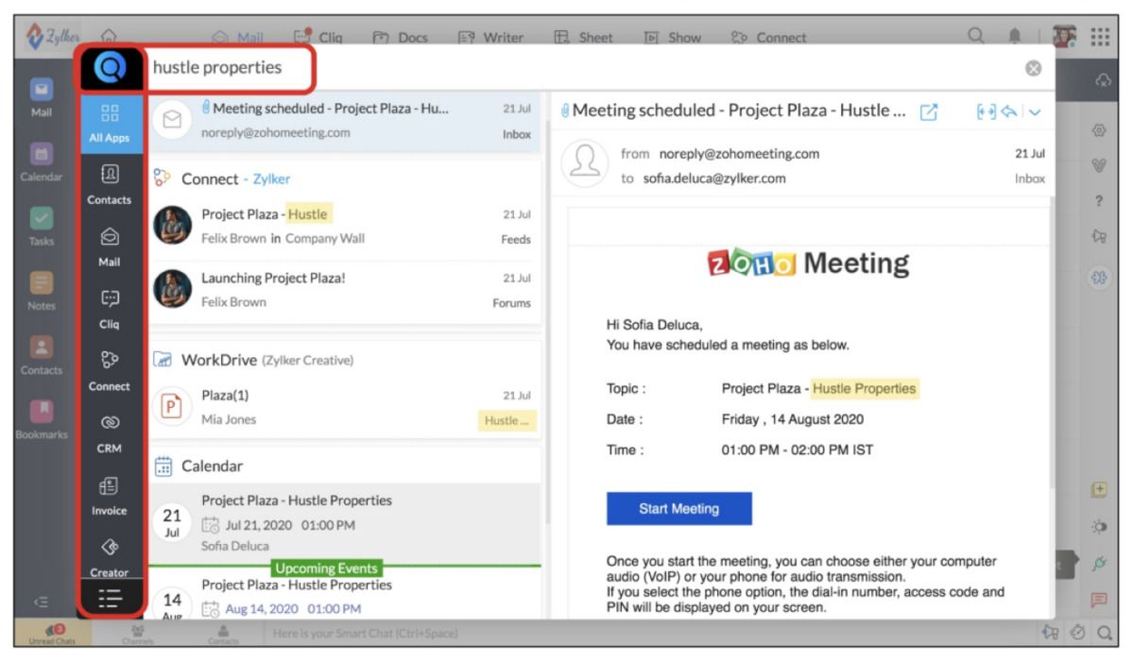This screenshot has height=661, width=1134.
Task: Select All Apps in the search sidebar
Action: [x=110, y=124]
